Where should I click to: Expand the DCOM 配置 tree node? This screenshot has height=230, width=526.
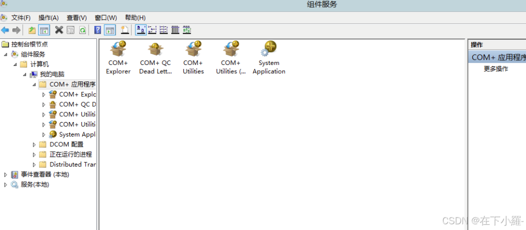34,145
